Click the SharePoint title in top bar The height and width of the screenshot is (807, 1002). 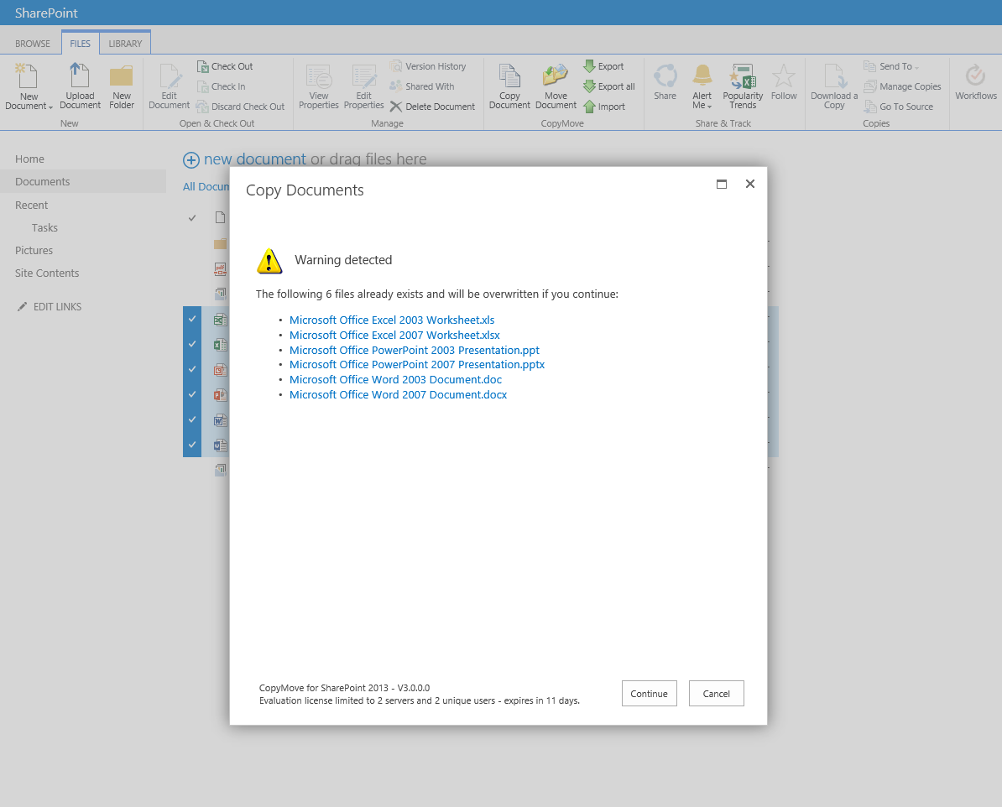(46, 13)
